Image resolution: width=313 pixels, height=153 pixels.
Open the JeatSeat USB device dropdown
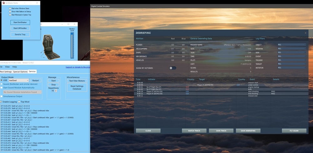[18, 80]
